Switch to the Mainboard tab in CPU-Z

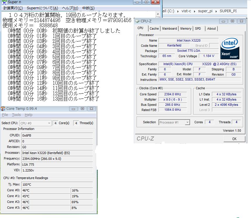170,28
